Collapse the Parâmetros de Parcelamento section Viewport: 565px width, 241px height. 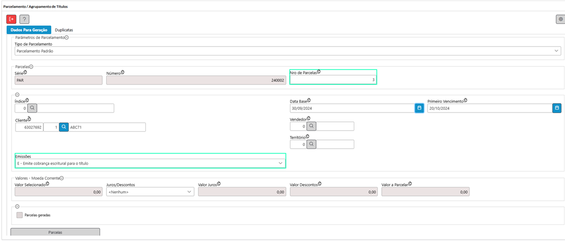[x=66, y=37]
